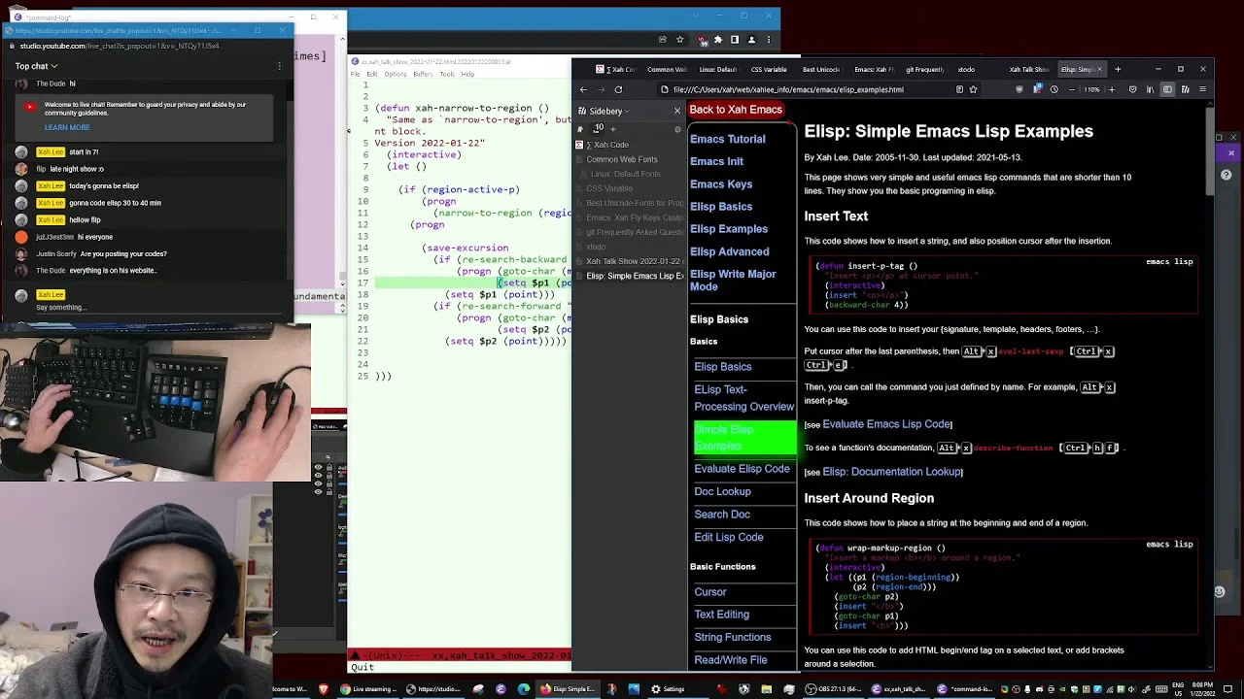
Task: Switch to the Xah Talk Show tab
Action: 1029,69
